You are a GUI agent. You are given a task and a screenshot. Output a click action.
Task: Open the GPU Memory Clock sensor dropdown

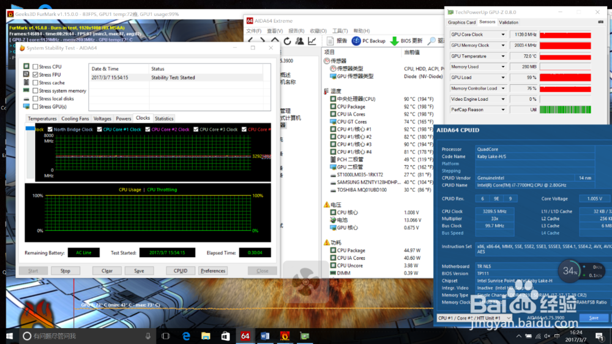point(502,45)
